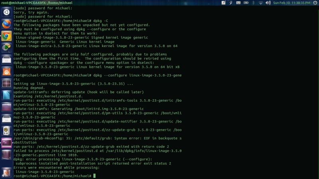Click 'Setting up linux-image-3.5.0-23-generic' line

coord(73,84)
